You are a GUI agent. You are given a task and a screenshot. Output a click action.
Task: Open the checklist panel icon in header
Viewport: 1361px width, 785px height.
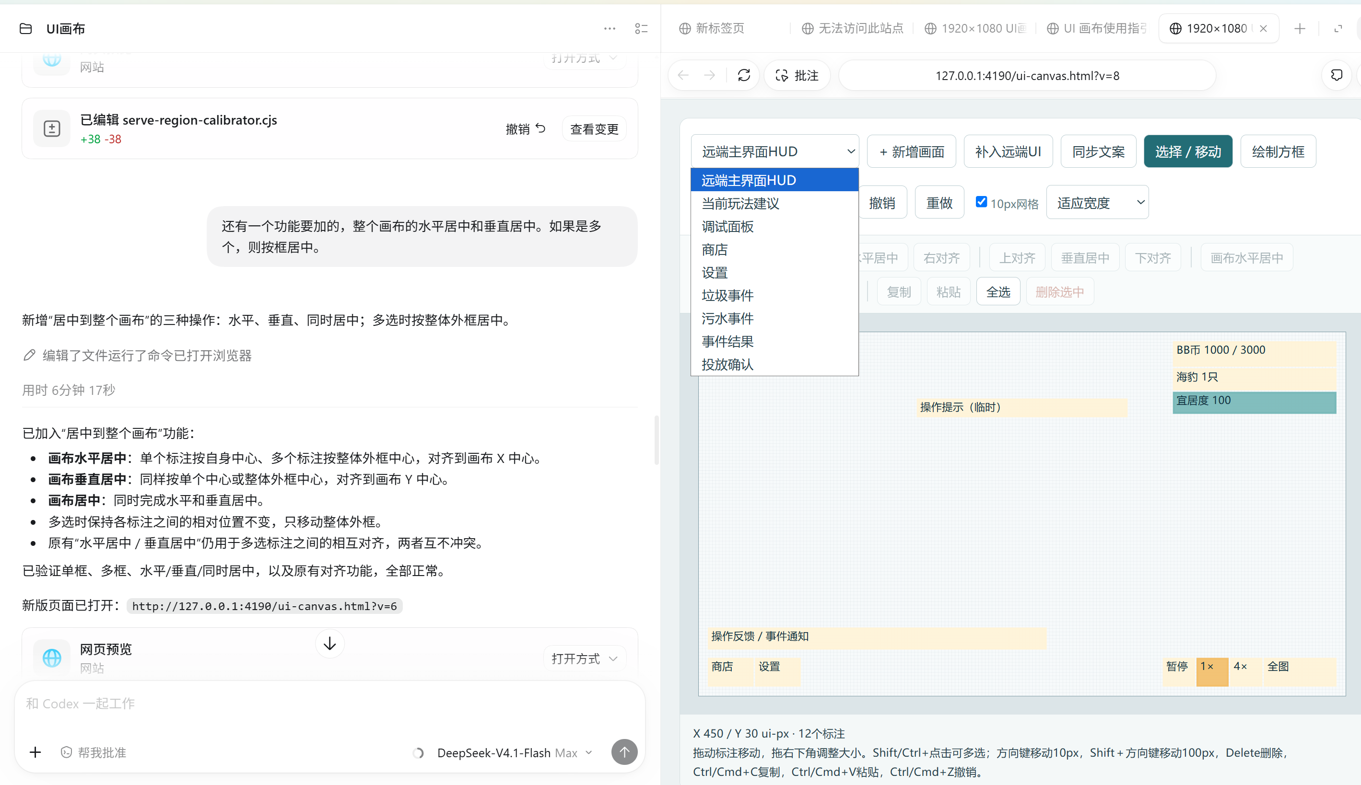click(641, 29)
